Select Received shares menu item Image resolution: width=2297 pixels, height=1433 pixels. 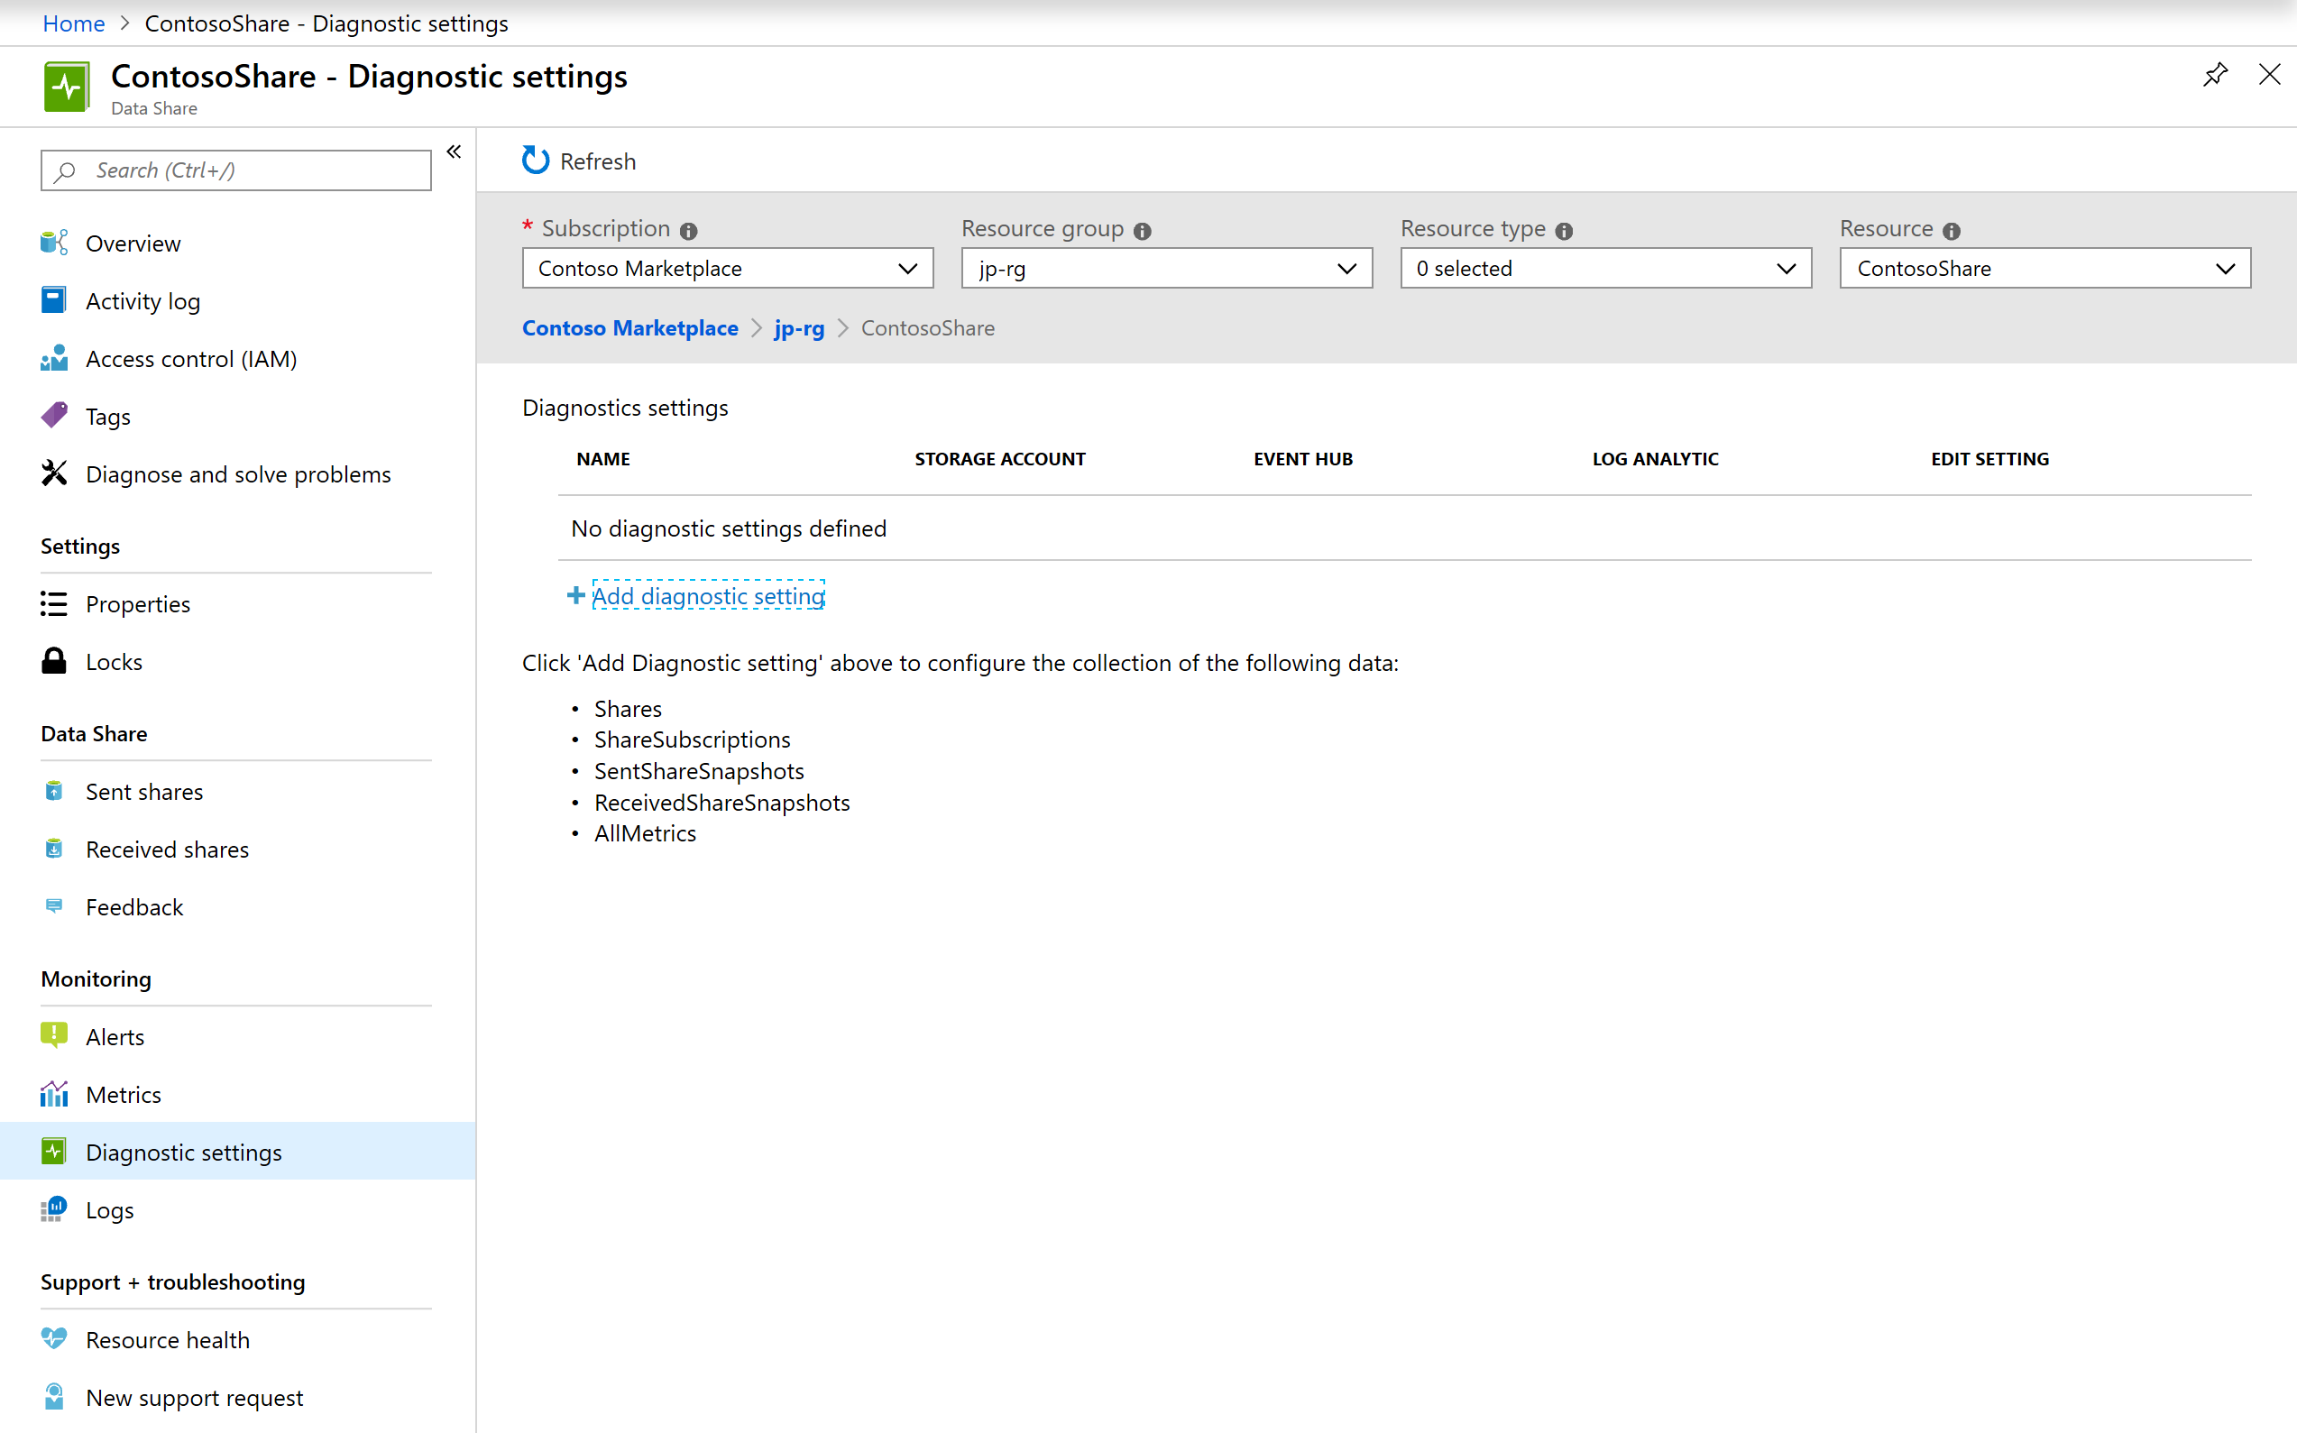coord(169,849)
